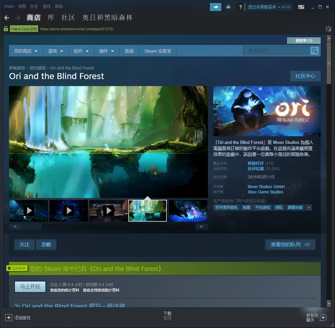
Task: Click the back navigation arrow
Action: 7,18
